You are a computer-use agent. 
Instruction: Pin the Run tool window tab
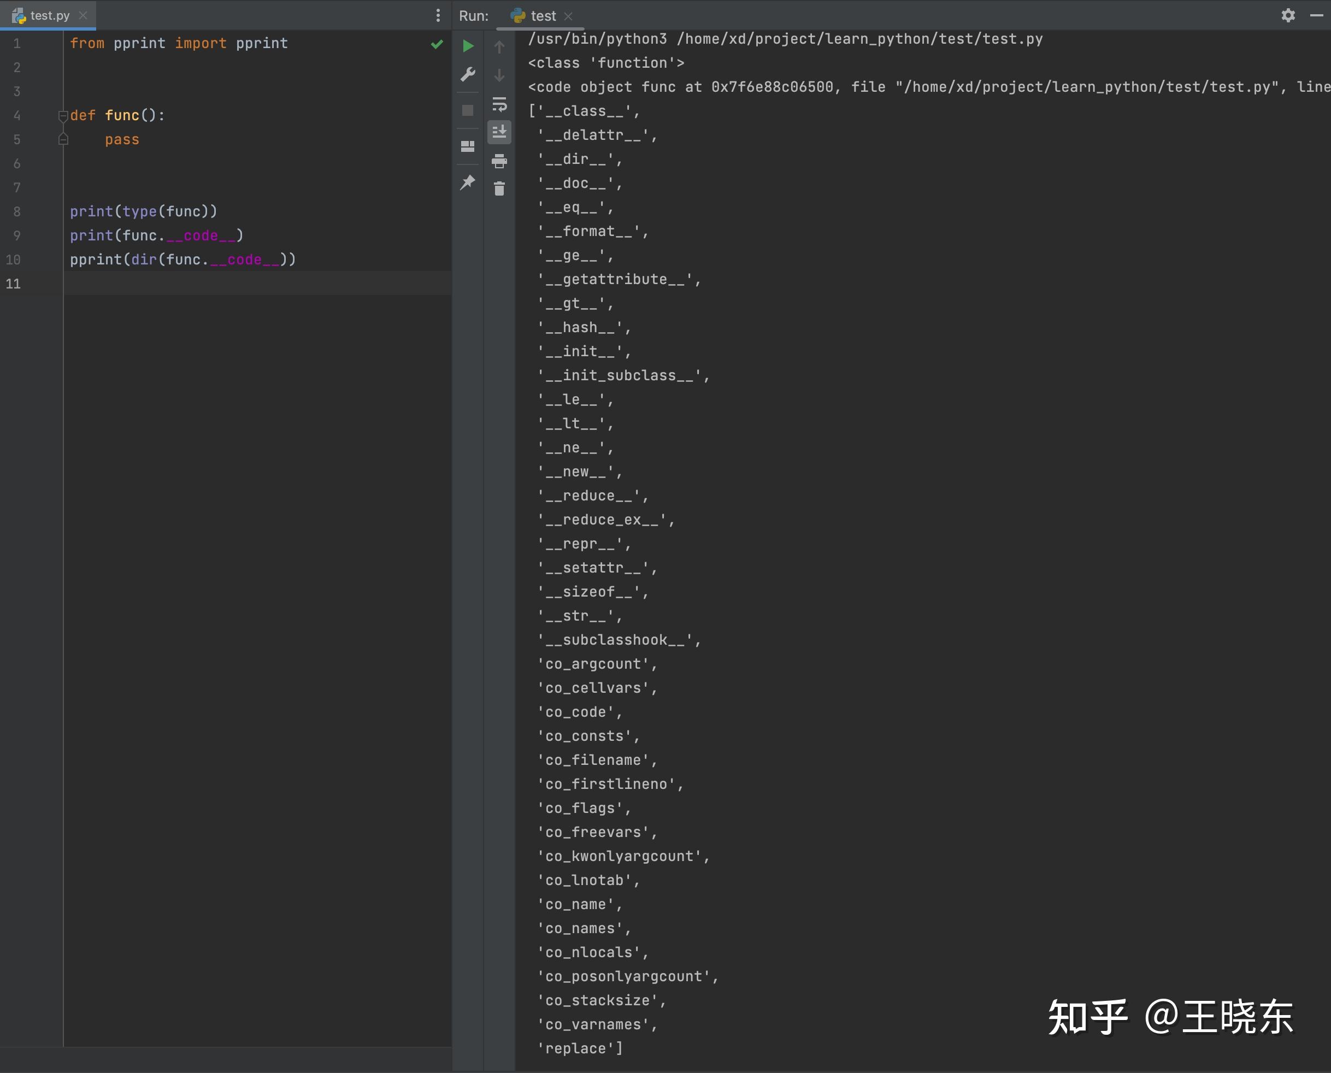click(x=468, y=182)
